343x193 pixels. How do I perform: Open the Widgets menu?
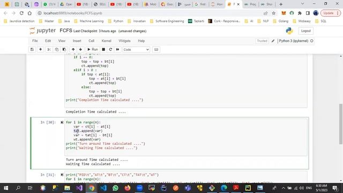124,41
